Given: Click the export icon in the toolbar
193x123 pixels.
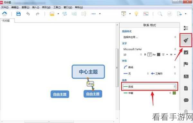Looking at the screenshot, I should (x=179, y=14).
